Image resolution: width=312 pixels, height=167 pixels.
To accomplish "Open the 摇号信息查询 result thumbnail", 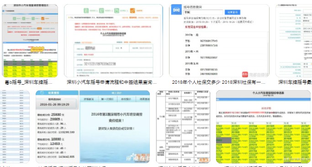I will pyautogui.click(x=219, y=41).
